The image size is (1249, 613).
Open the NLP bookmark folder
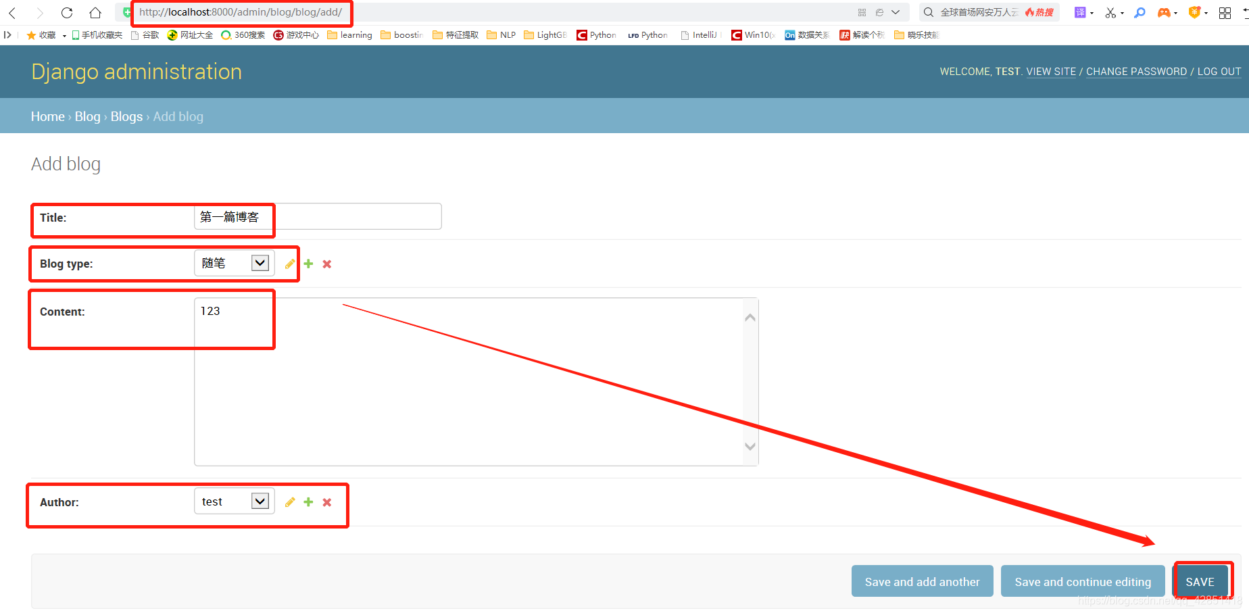[x=501, y=35]
